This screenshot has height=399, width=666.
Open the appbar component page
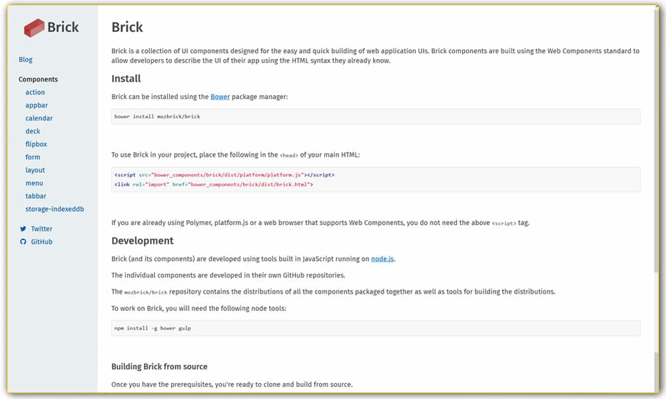click(37, 105)
